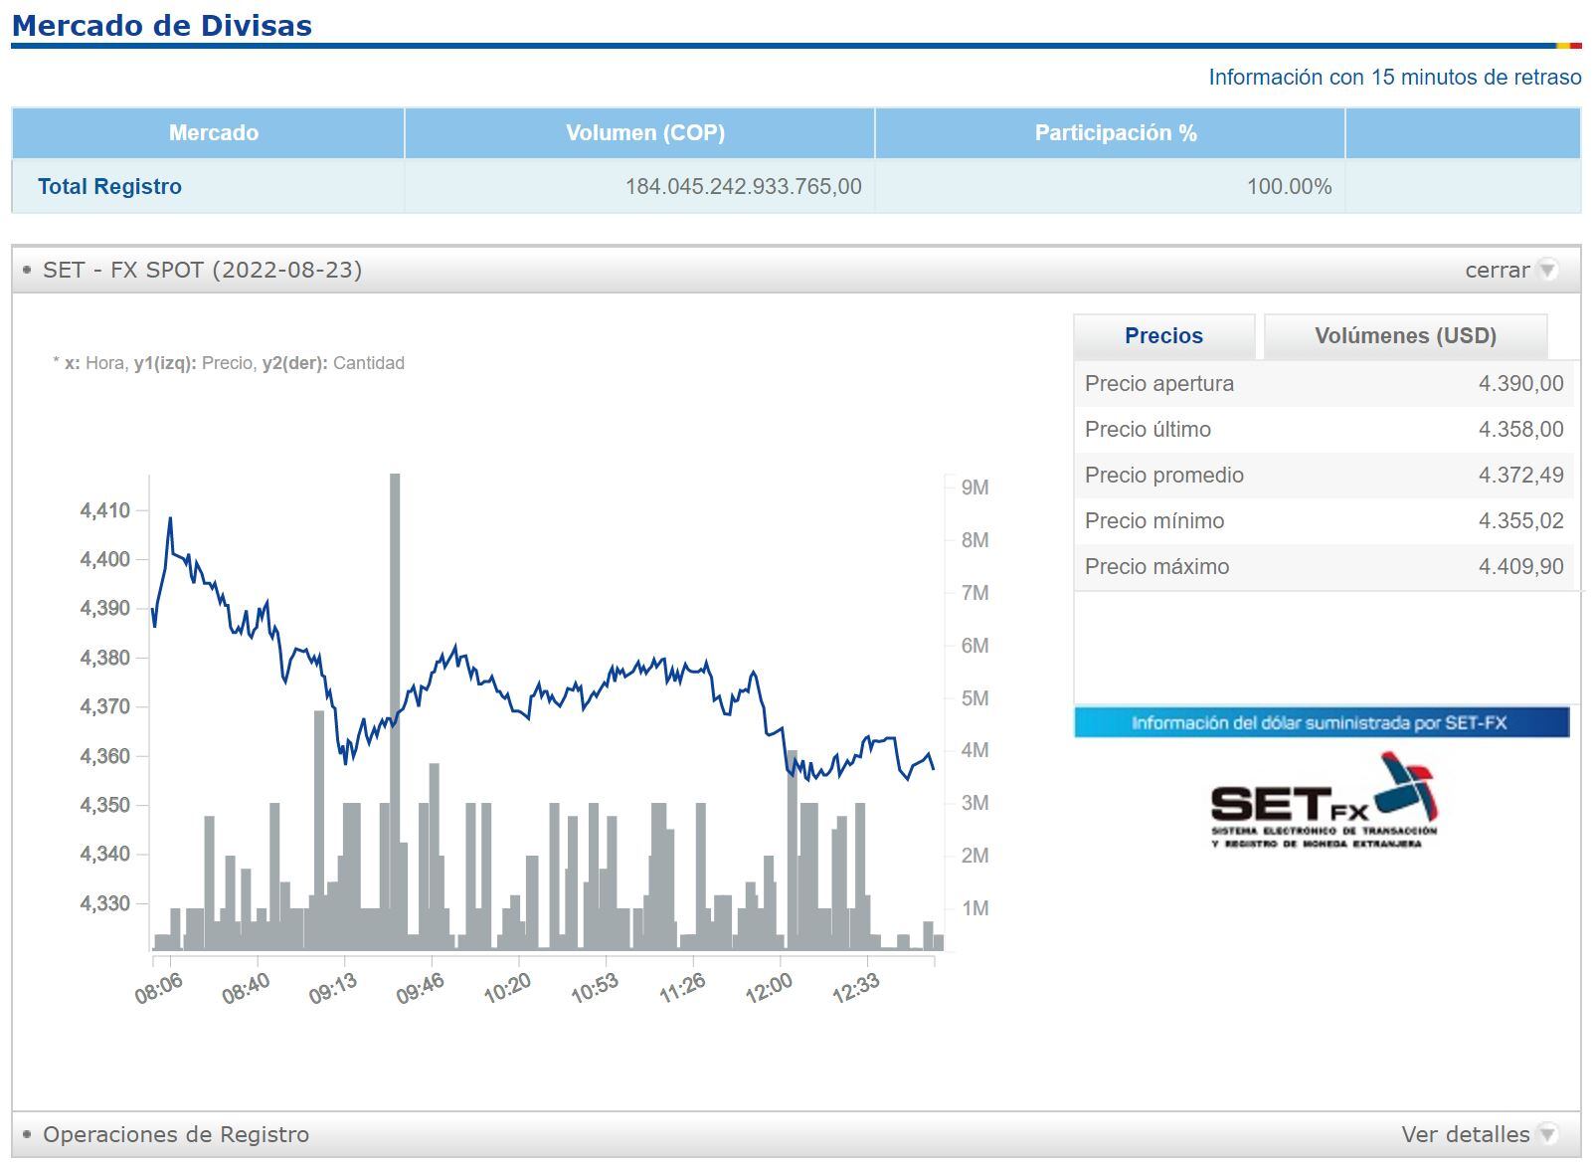Click the SET-FX logo image

click(1324, 801)
